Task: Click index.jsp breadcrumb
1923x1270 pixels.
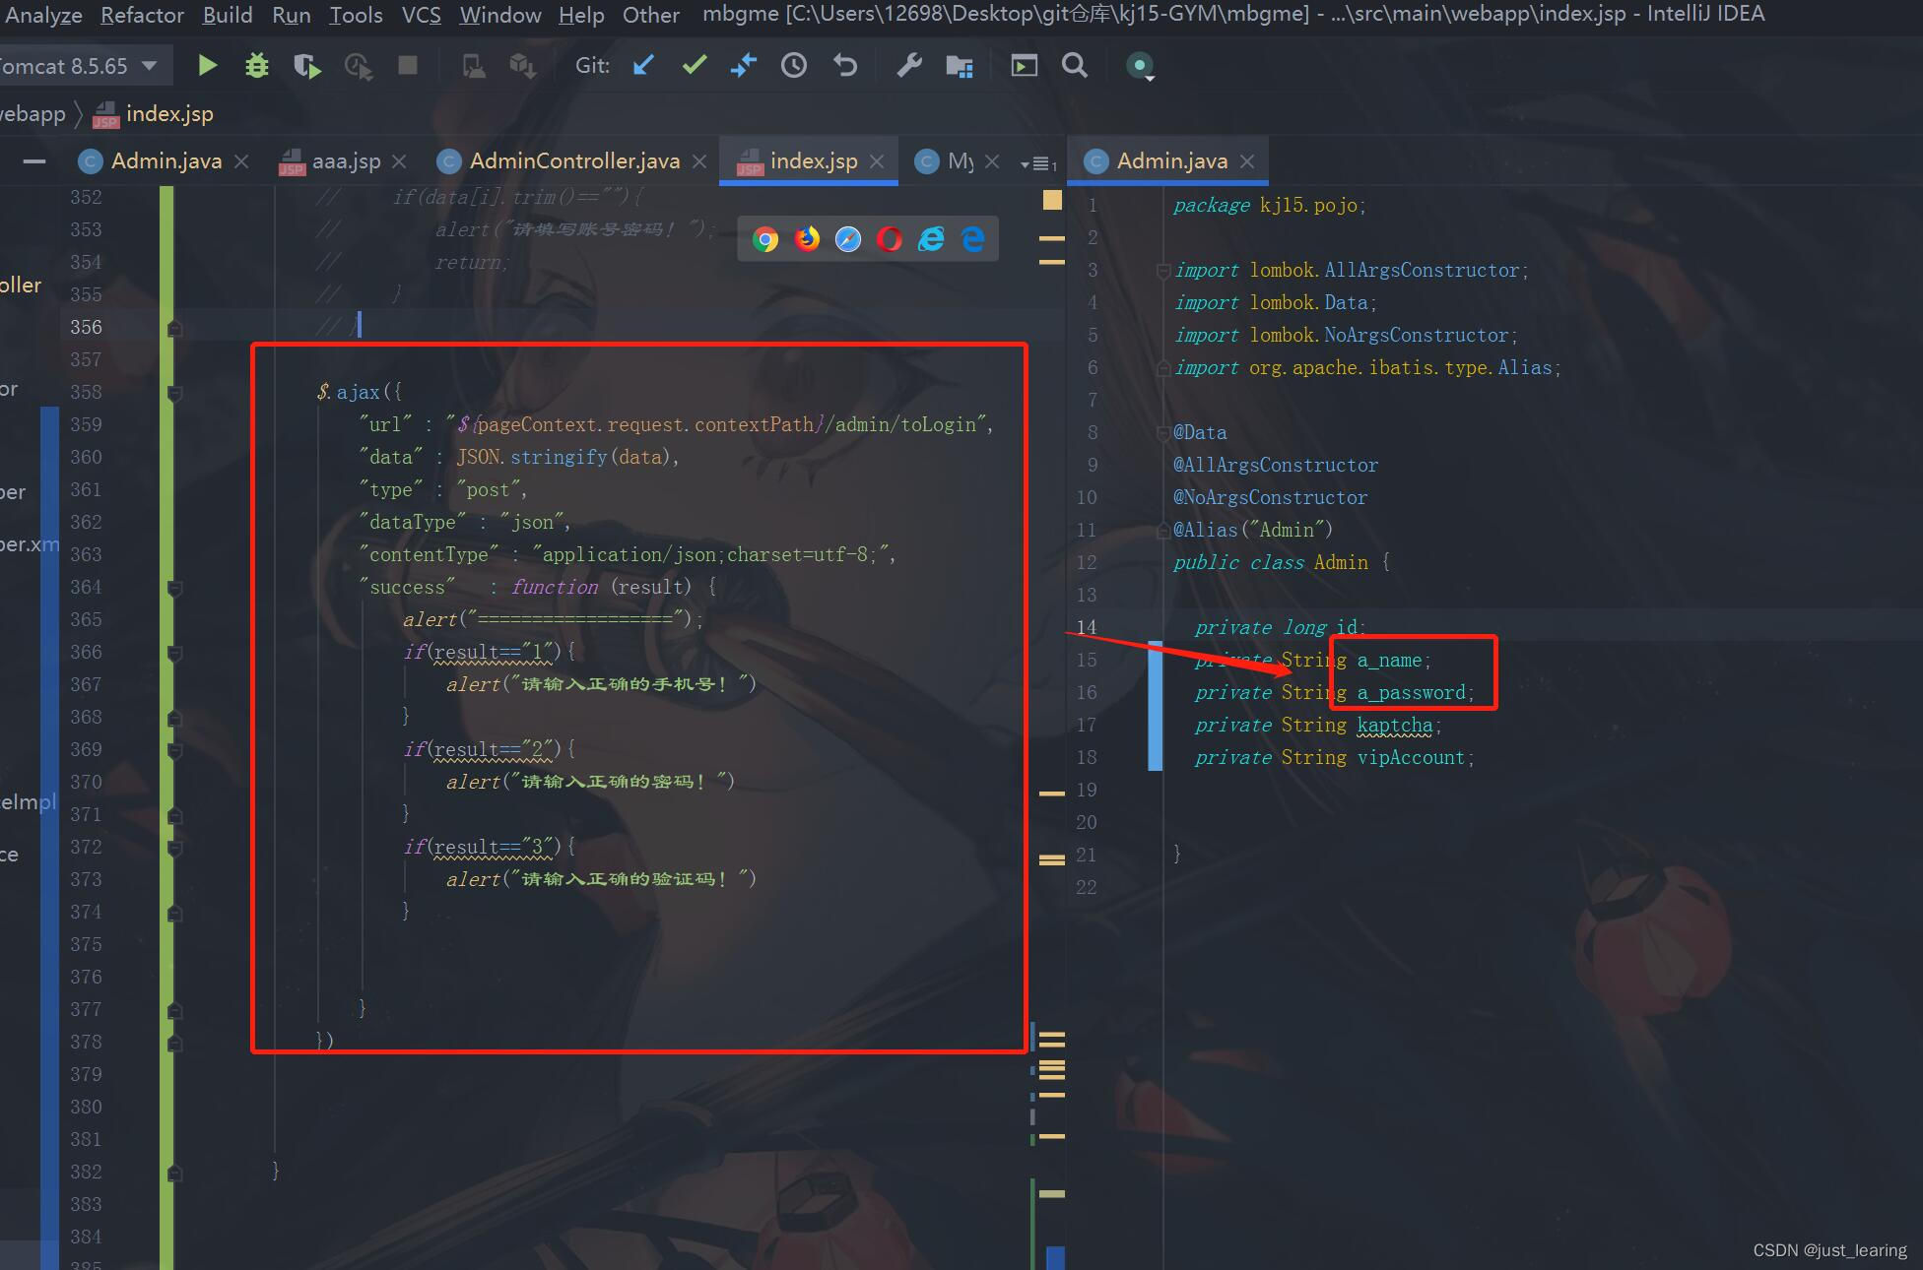Action: point(168,114)
